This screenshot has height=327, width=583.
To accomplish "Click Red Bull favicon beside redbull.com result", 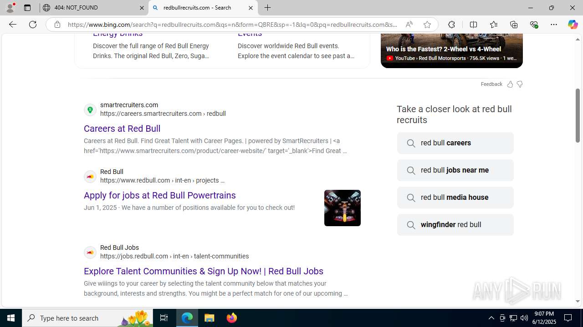I will 90,176.
